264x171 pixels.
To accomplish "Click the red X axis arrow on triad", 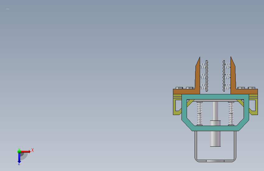I will (26, 152).
